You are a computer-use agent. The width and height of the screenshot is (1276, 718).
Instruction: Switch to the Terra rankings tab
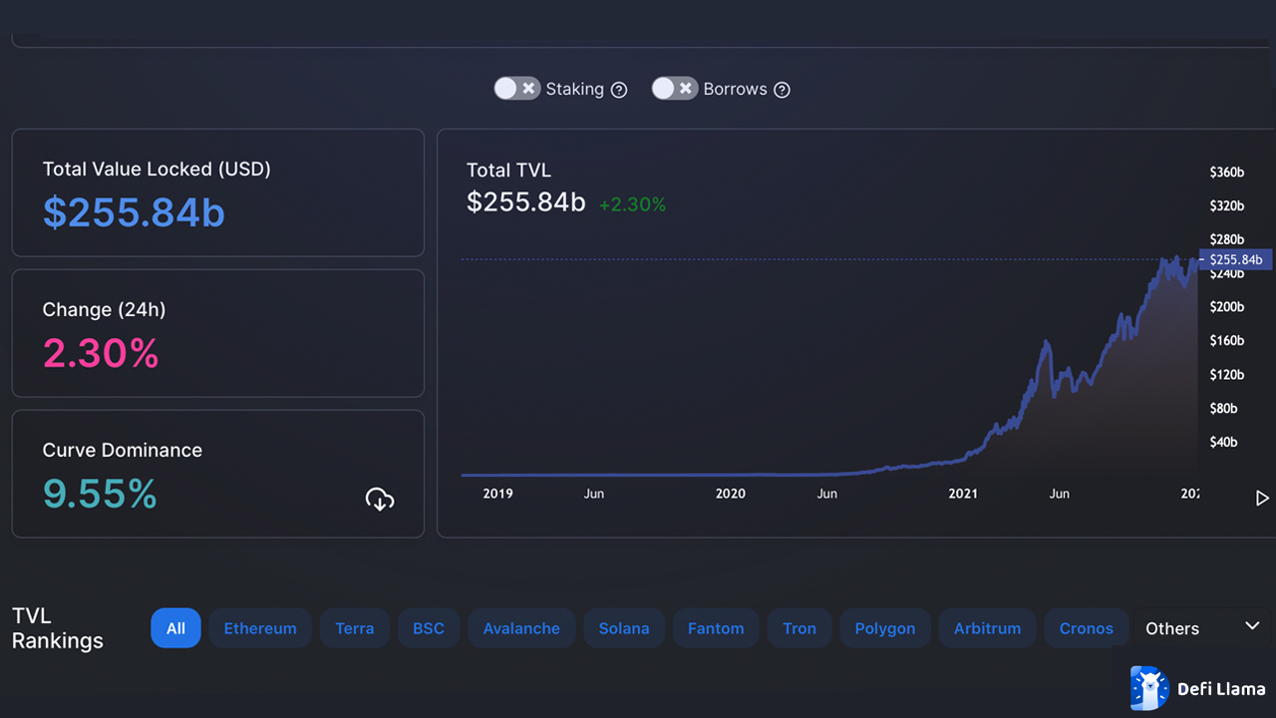click(x=354, y=628)
